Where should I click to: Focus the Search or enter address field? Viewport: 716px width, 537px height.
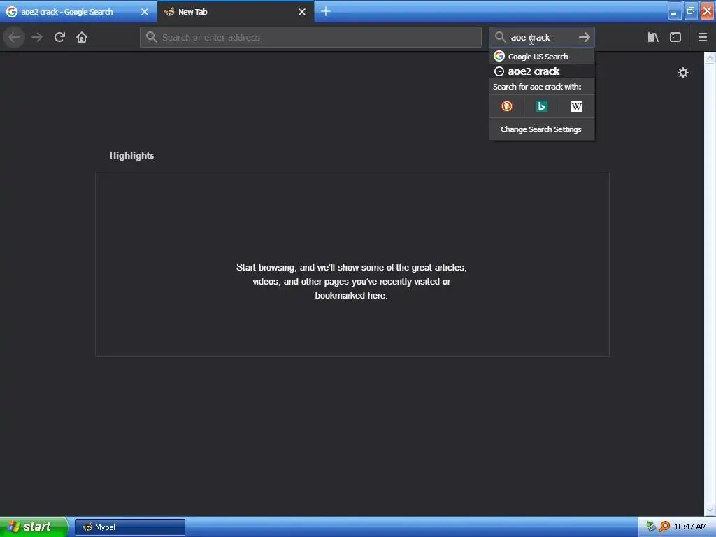310,37
